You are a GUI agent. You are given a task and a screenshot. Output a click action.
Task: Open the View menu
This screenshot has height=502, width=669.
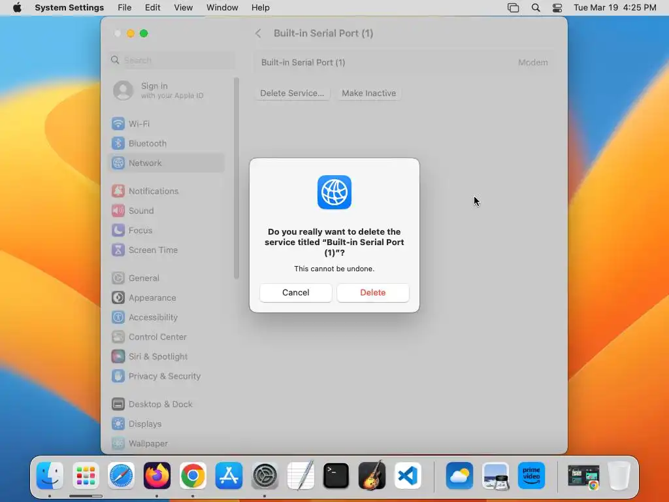183,8
